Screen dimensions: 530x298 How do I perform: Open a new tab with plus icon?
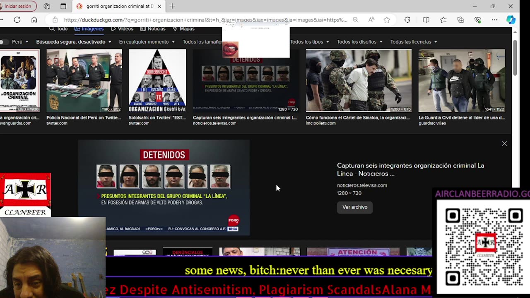point(172,6)
